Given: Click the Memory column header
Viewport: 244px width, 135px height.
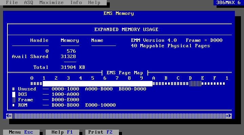Looking at the screenshot, I should point(70,40).
